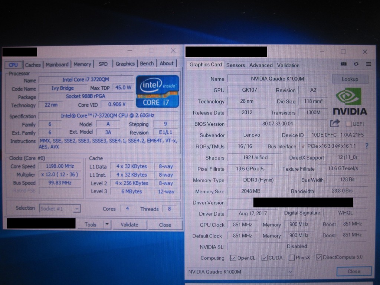
Task: Click the Bandwidth field 28.8 GB/s
Action: click(342, 191)
